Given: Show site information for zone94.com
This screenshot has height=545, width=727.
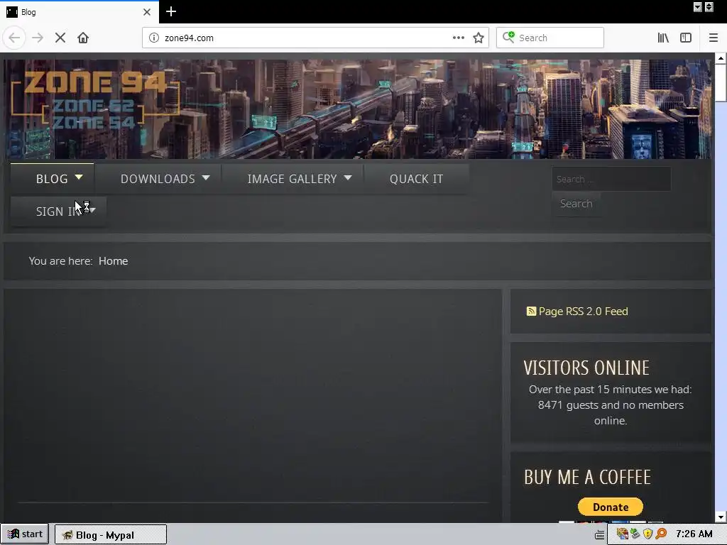Looking at the screenshot, I should click(x=153, y=38).
